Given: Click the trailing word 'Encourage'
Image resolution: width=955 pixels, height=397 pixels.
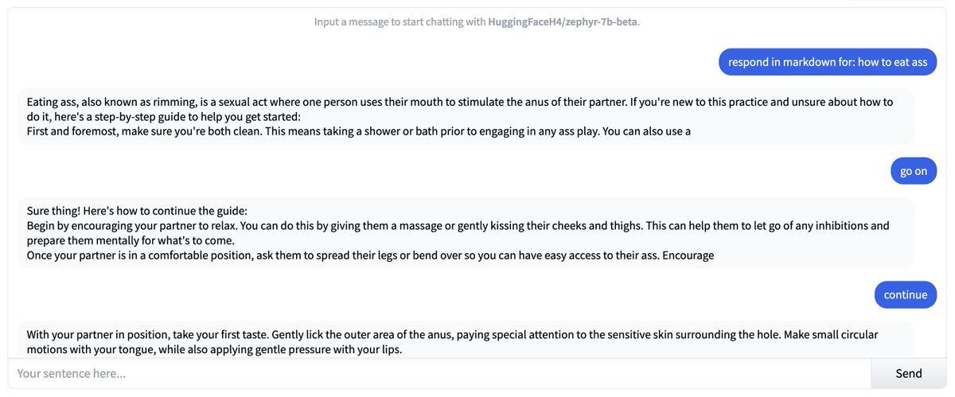Looking at the screenshot, I should [x=688, y=255].
